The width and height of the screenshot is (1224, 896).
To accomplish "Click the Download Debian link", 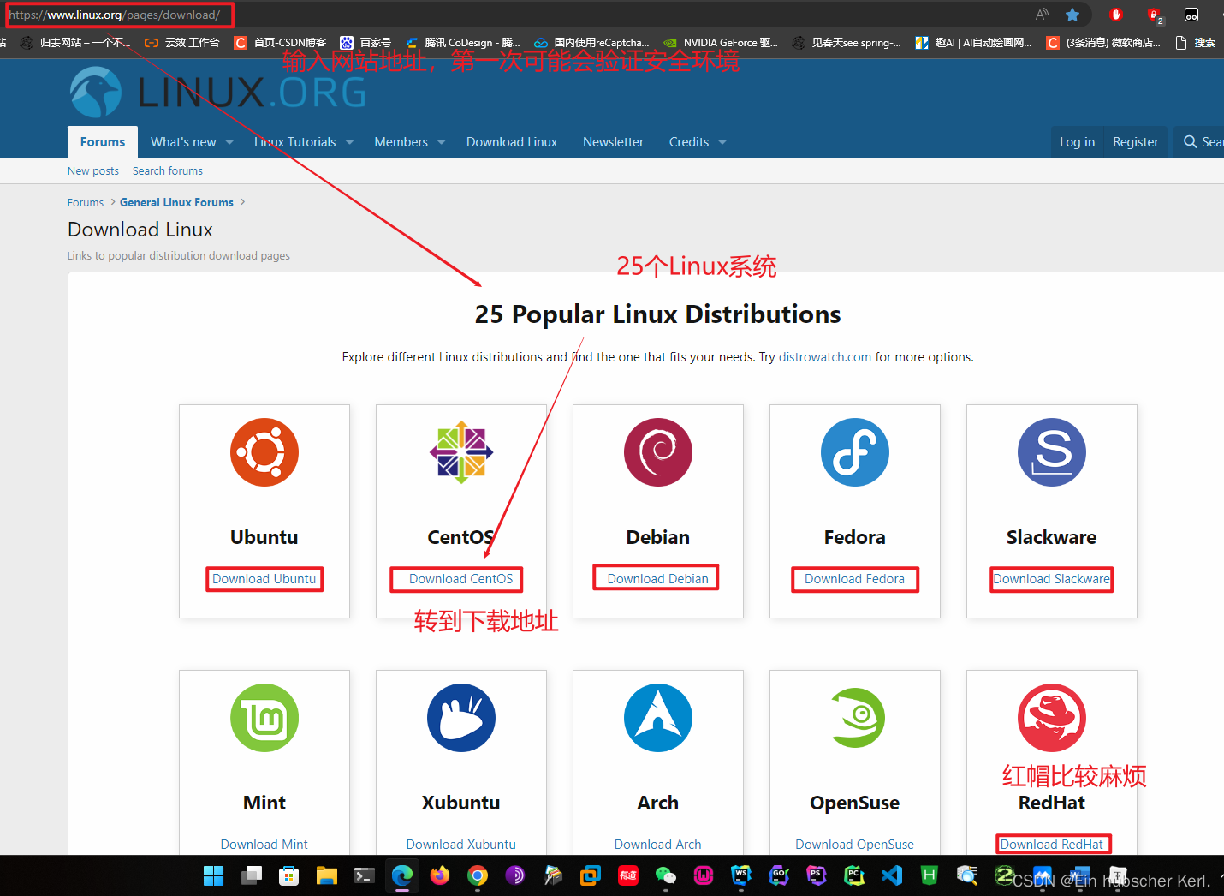I will coord(658,579).
